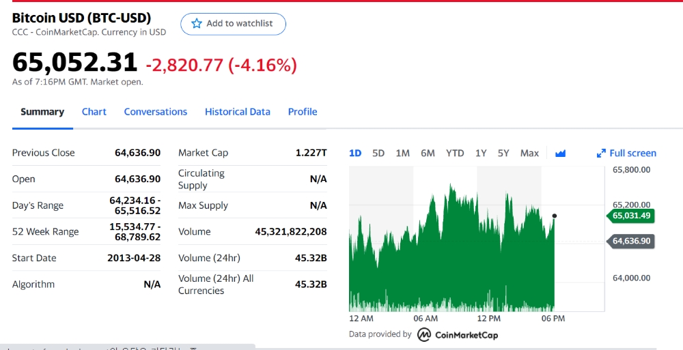This screenshot has width=683, height=350.
Task: Click the Circulating Supply label
Action: (x=201, y=179)
